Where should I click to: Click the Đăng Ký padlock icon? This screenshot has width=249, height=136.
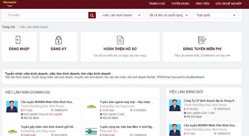(58, 40)
